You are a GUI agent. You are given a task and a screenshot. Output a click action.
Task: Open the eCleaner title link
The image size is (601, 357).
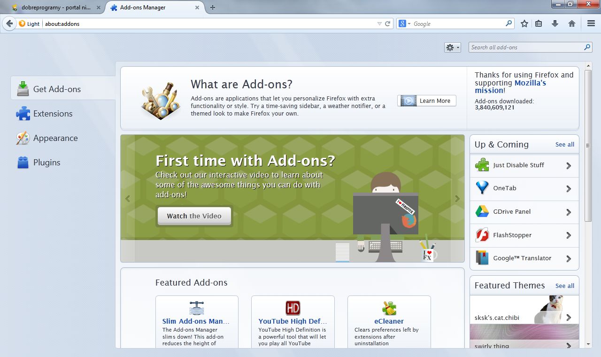click(x=389, y=321)
